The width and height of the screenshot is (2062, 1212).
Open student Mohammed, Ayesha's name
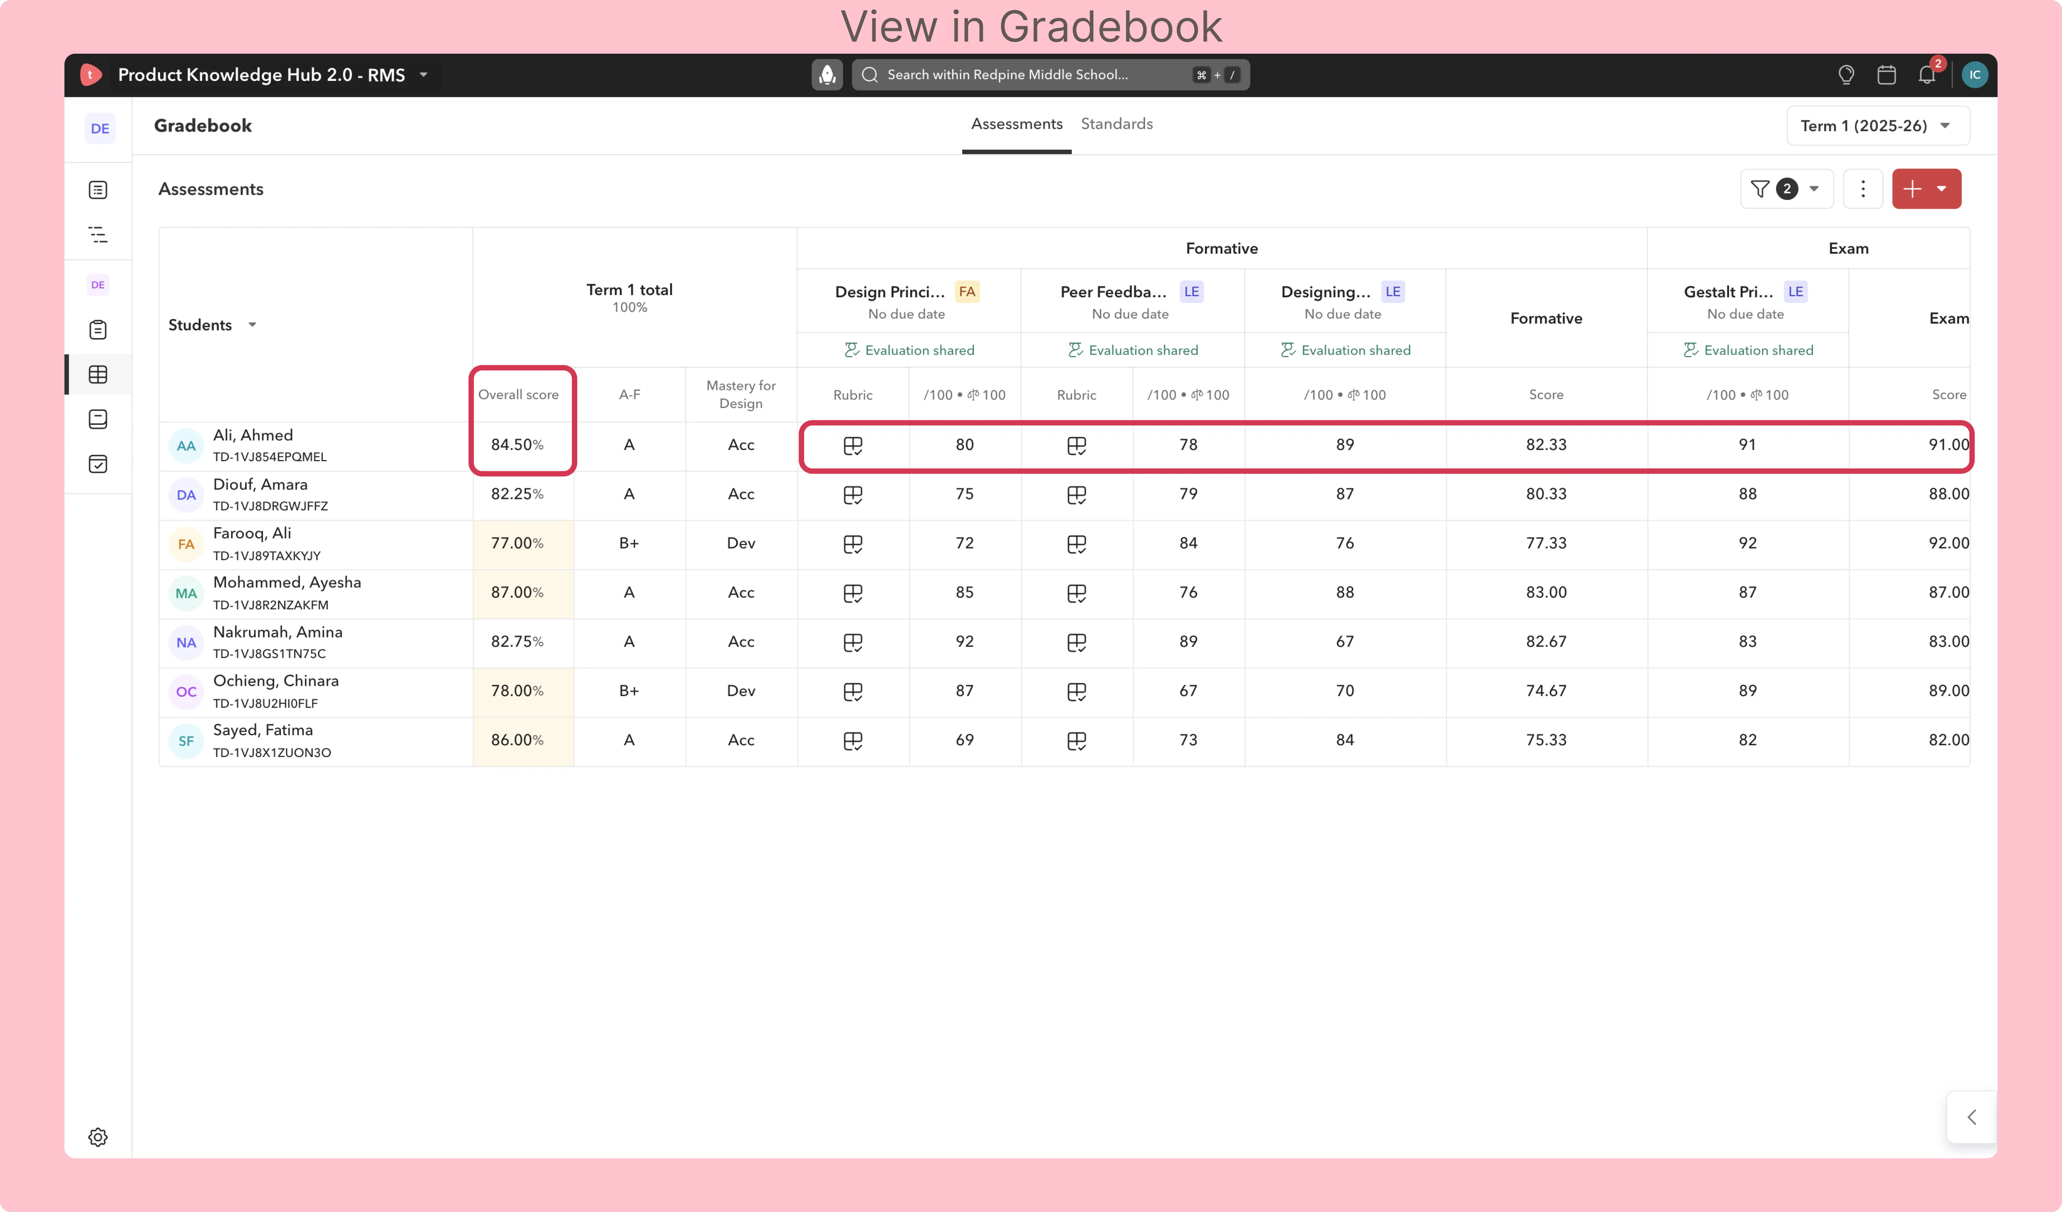287,582
